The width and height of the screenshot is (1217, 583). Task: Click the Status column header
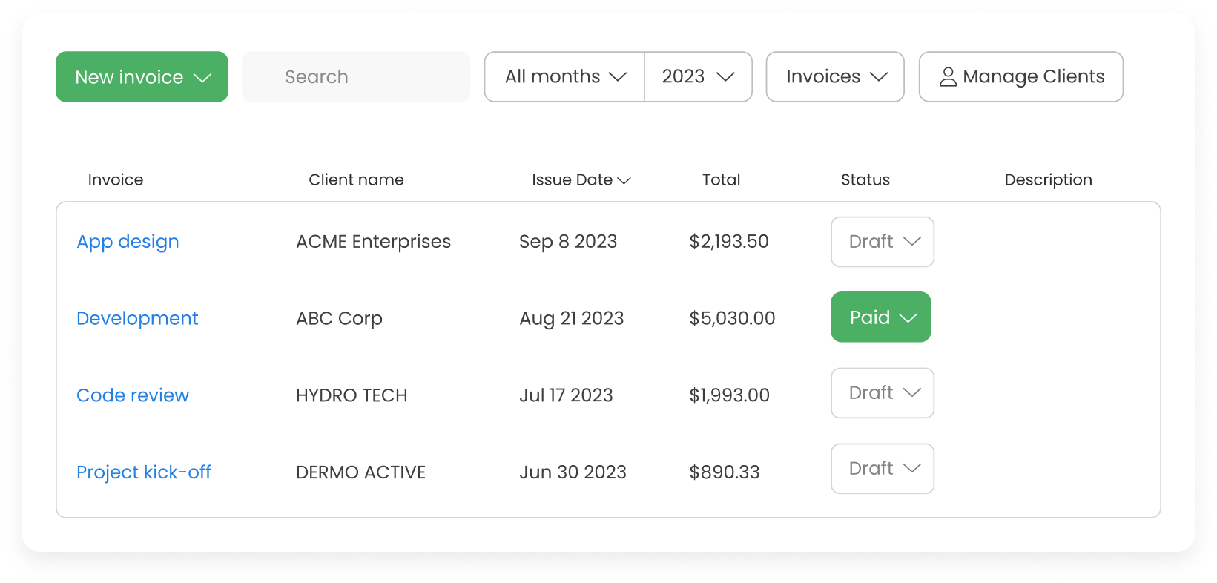(x=865, y=179)
